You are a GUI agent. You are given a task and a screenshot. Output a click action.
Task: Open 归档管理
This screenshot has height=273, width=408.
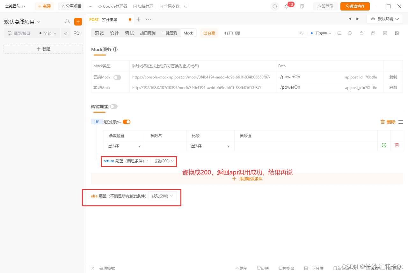143,6
